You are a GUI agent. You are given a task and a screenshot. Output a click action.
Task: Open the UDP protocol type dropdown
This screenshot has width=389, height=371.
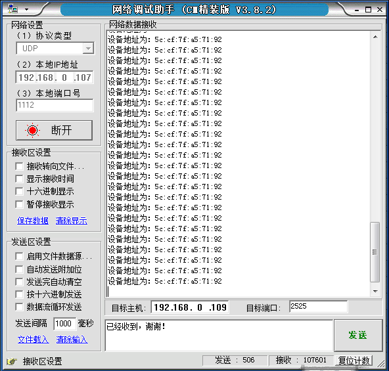(88, 49)
